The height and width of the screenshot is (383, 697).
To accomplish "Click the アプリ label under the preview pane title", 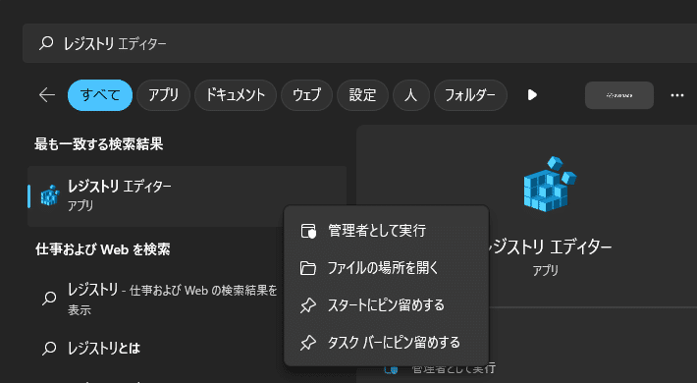I will 546,270.
